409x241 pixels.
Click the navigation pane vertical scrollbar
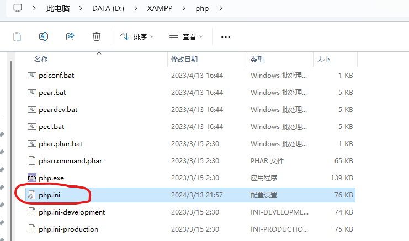tap(11, 151)
